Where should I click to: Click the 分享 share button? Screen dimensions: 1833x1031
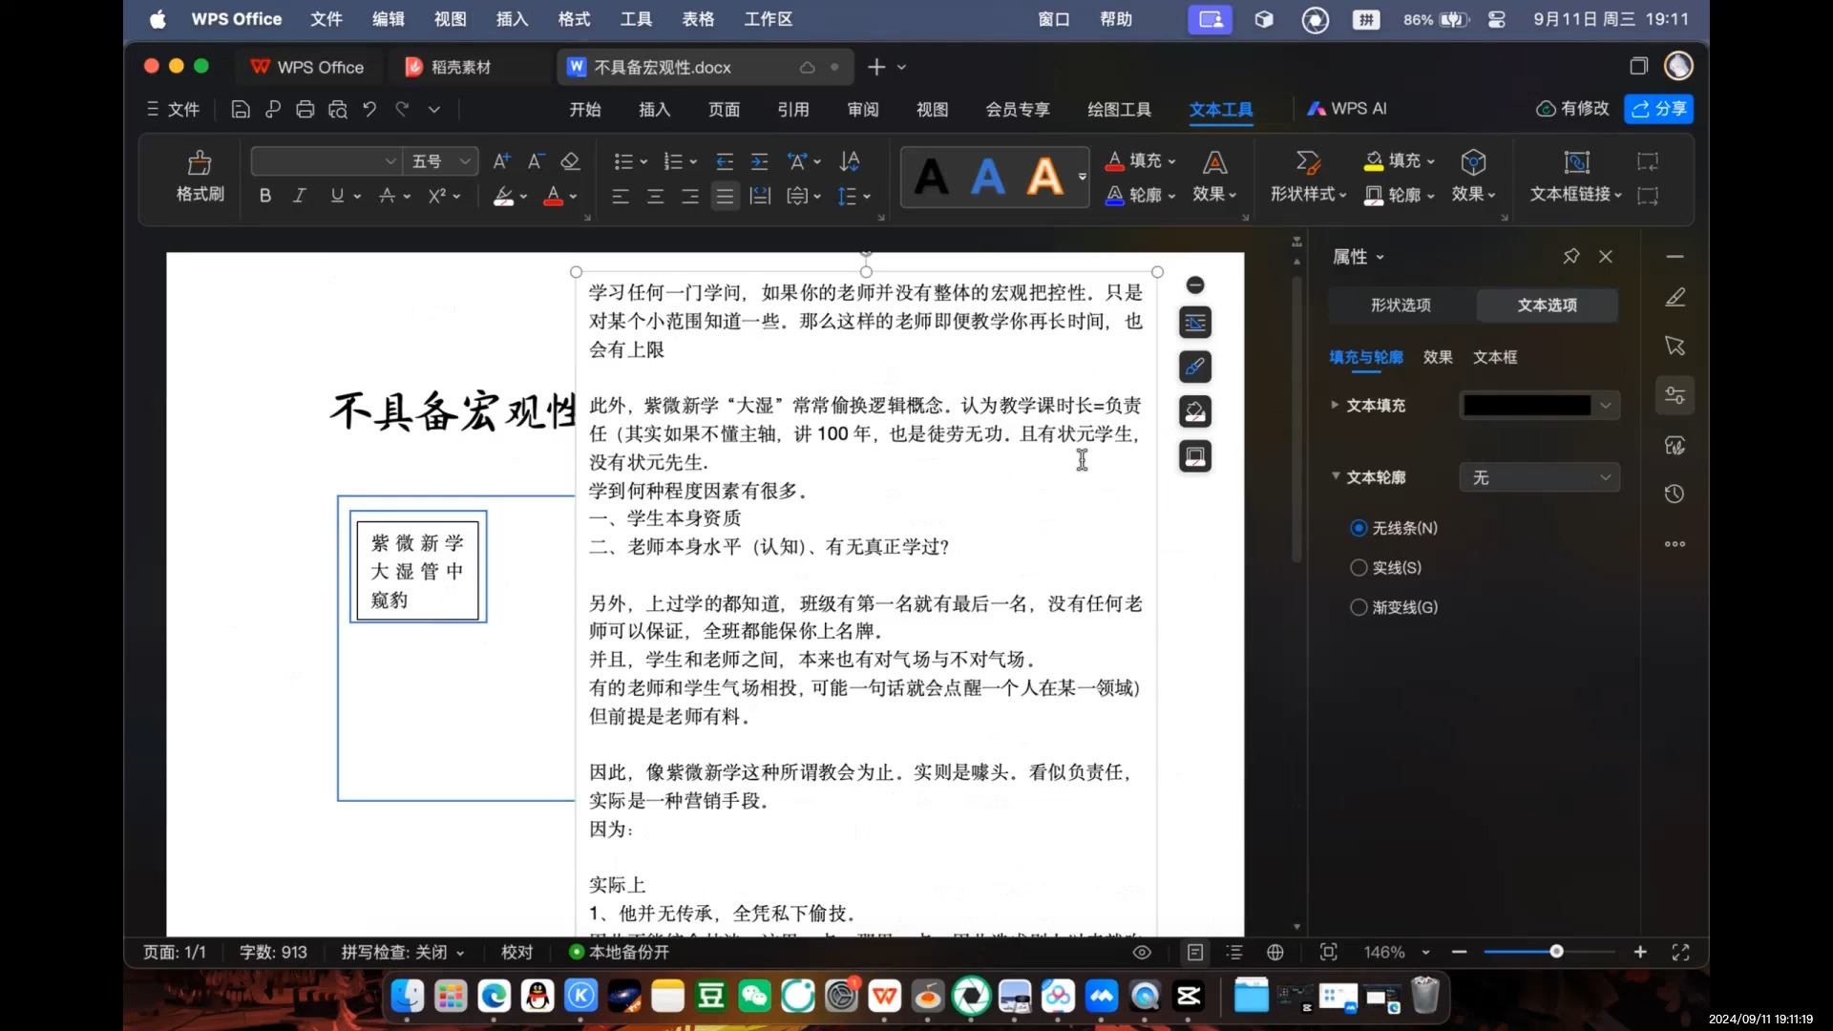pyautogui.click(x=1659, y=109)
